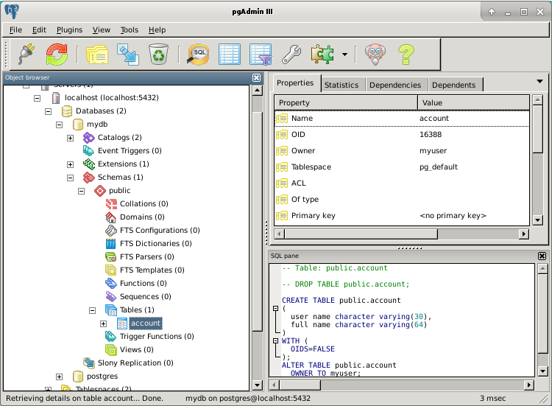Select the Properties tab
The image size is (552, 406).
[295, 83]
